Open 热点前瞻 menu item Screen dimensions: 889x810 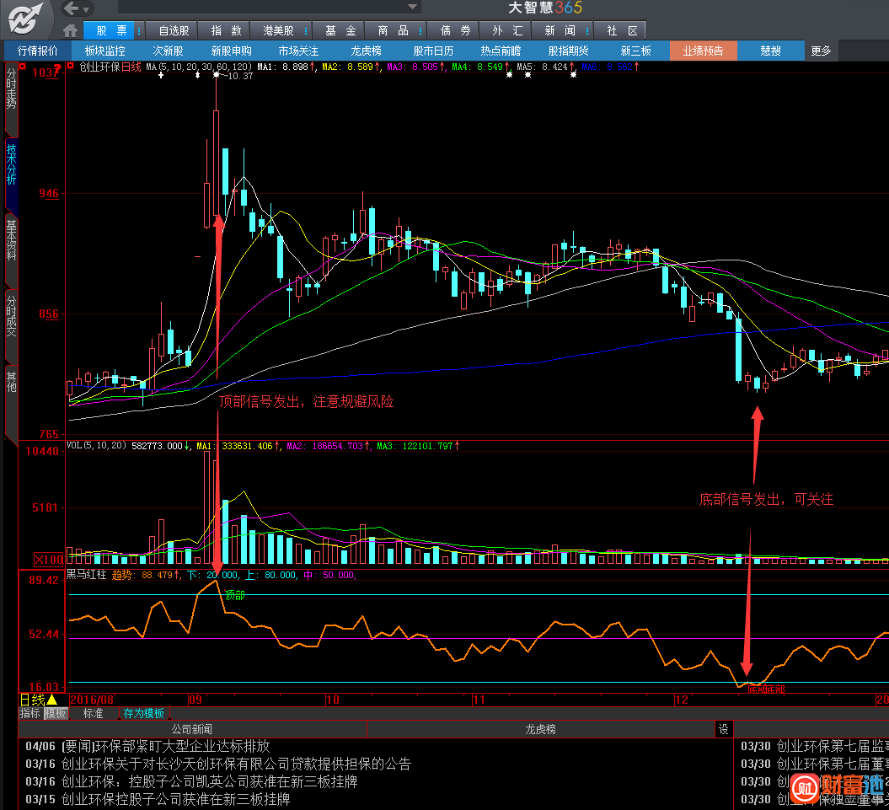point(500,51)
